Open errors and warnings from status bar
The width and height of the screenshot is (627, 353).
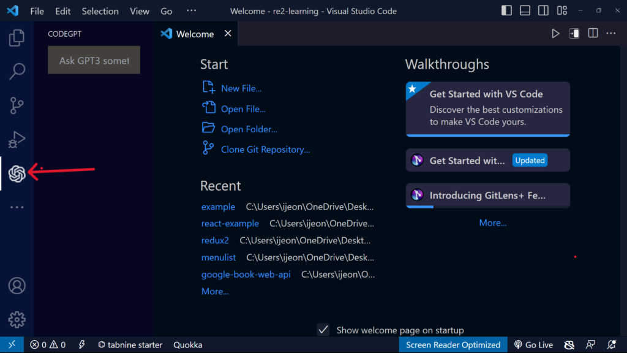(47, 344)
